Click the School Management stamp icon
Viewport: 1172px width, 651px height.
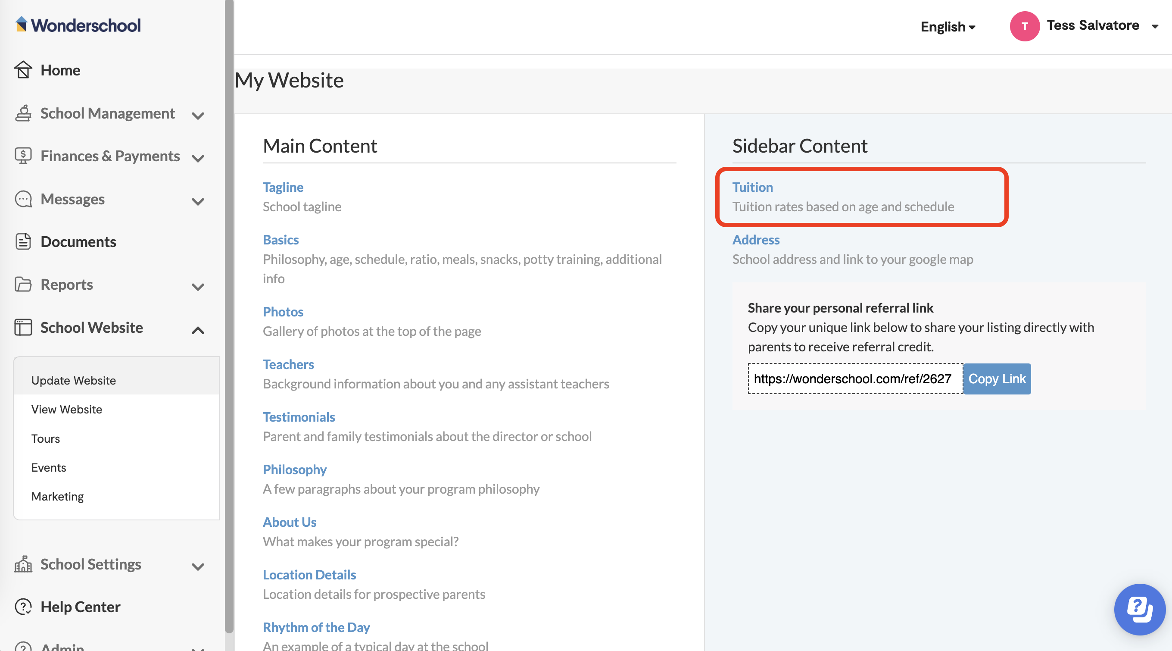point(23,113)
